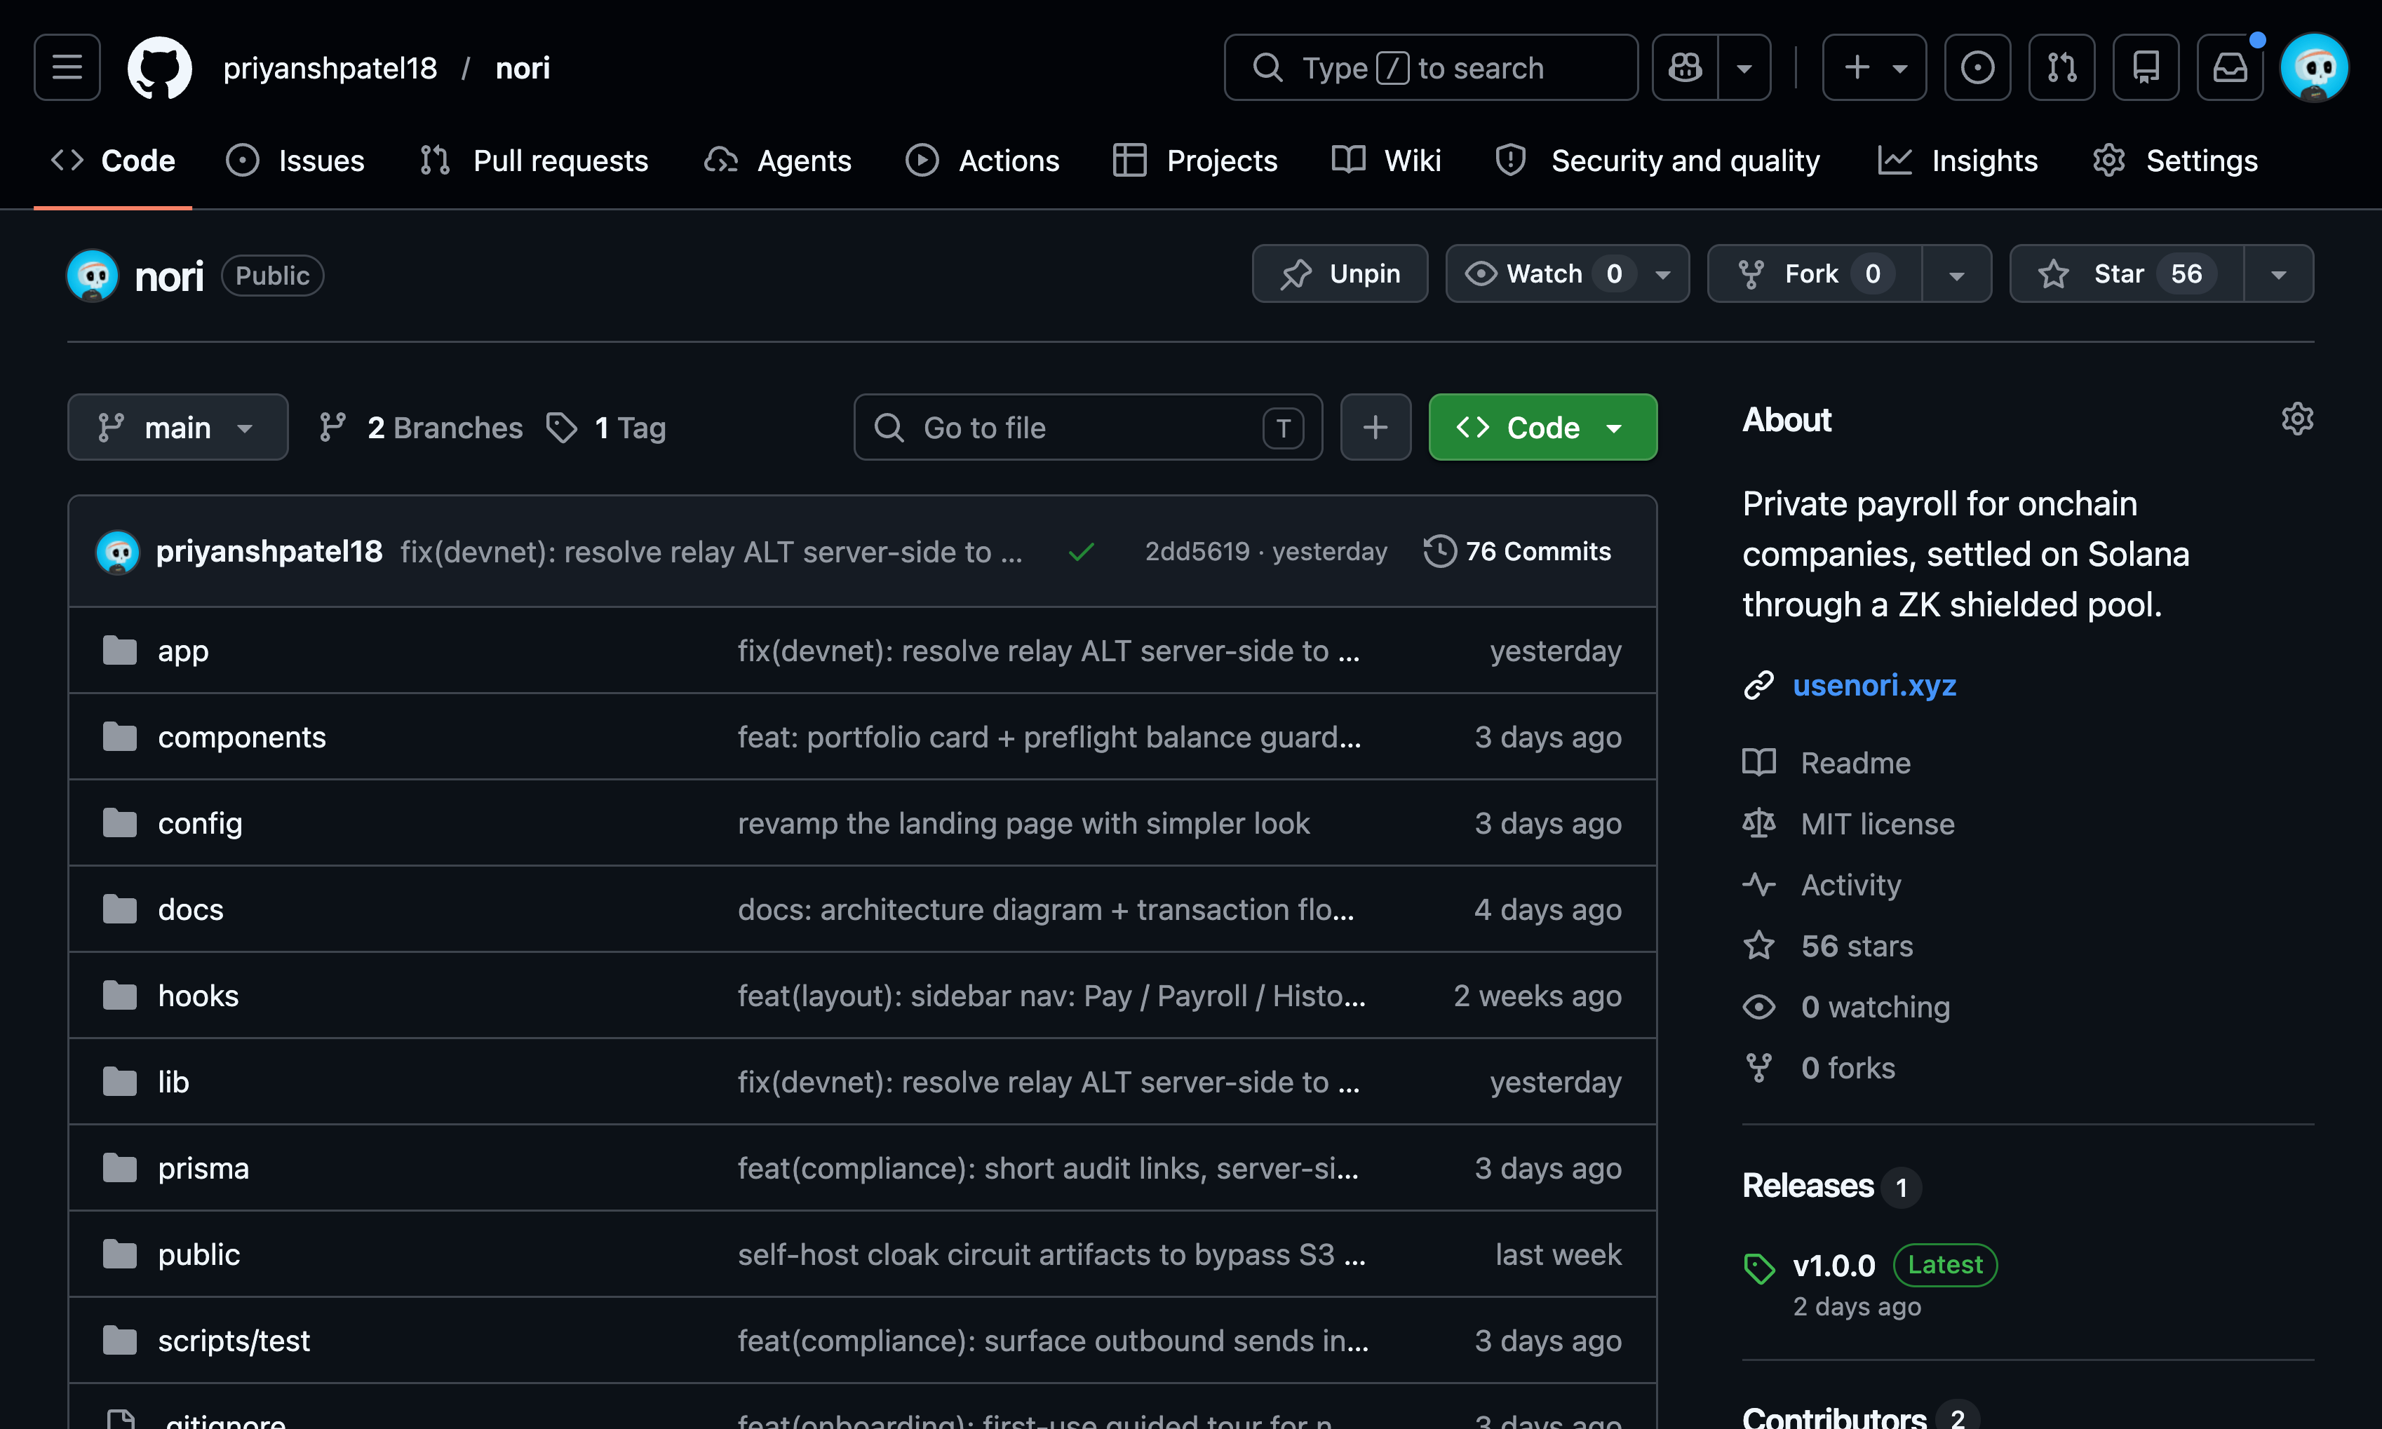The height and width of the screenshot is (1429, 2382).
Task: Open the public folder
Action: click(199, 1254)
